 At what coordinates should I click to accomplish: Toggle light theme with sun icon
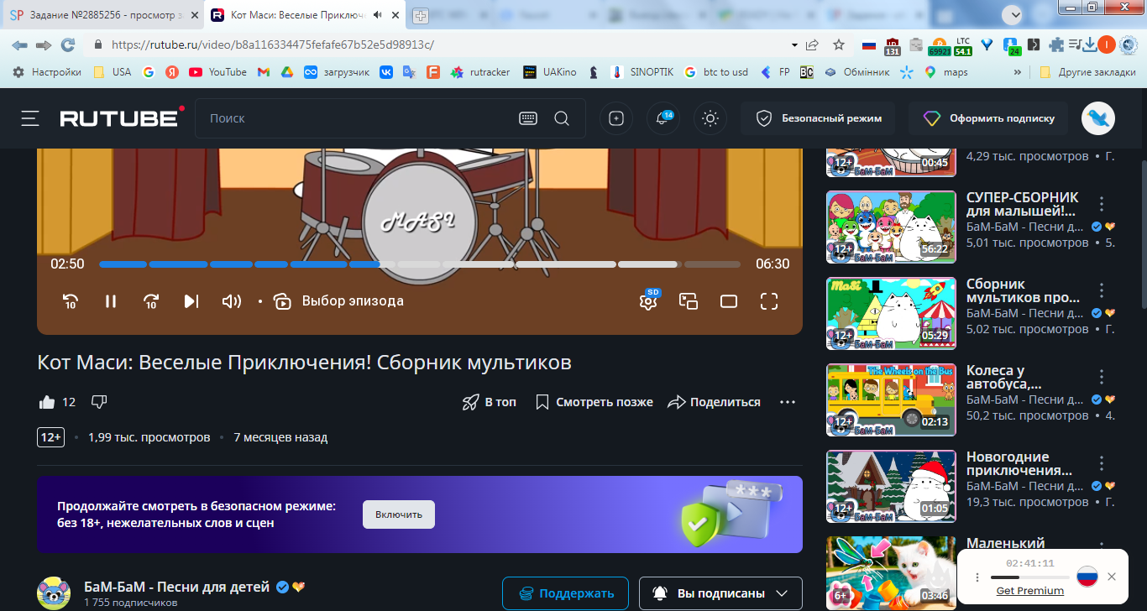[x=710, y=118]
